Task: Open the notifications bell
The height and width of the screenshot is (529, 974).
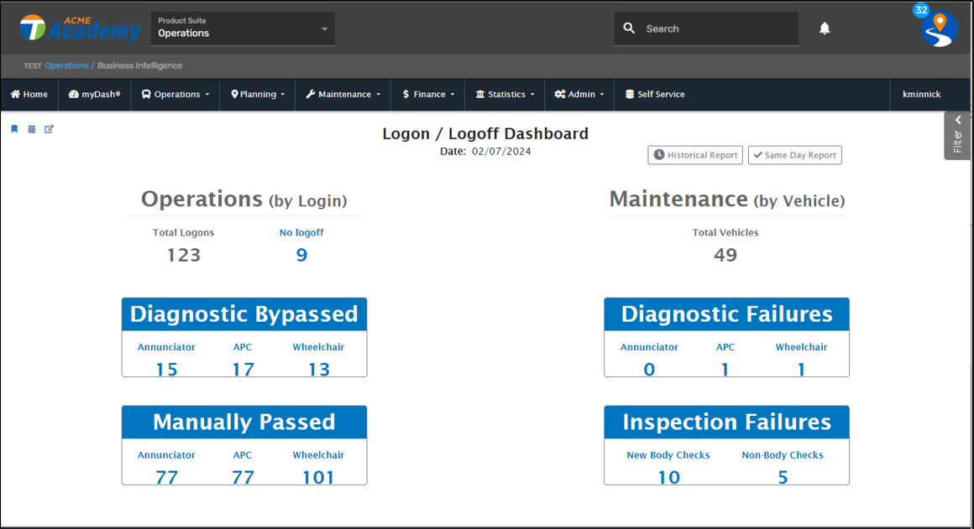Action: point(825,29)
